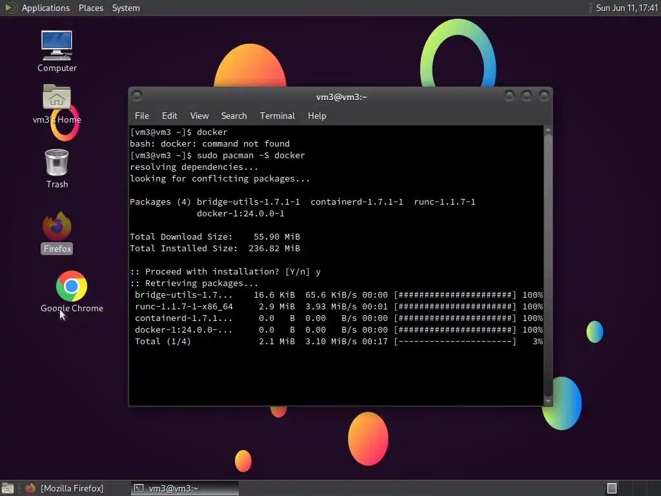Open vm3's Home folder icon

coord(57,104)
